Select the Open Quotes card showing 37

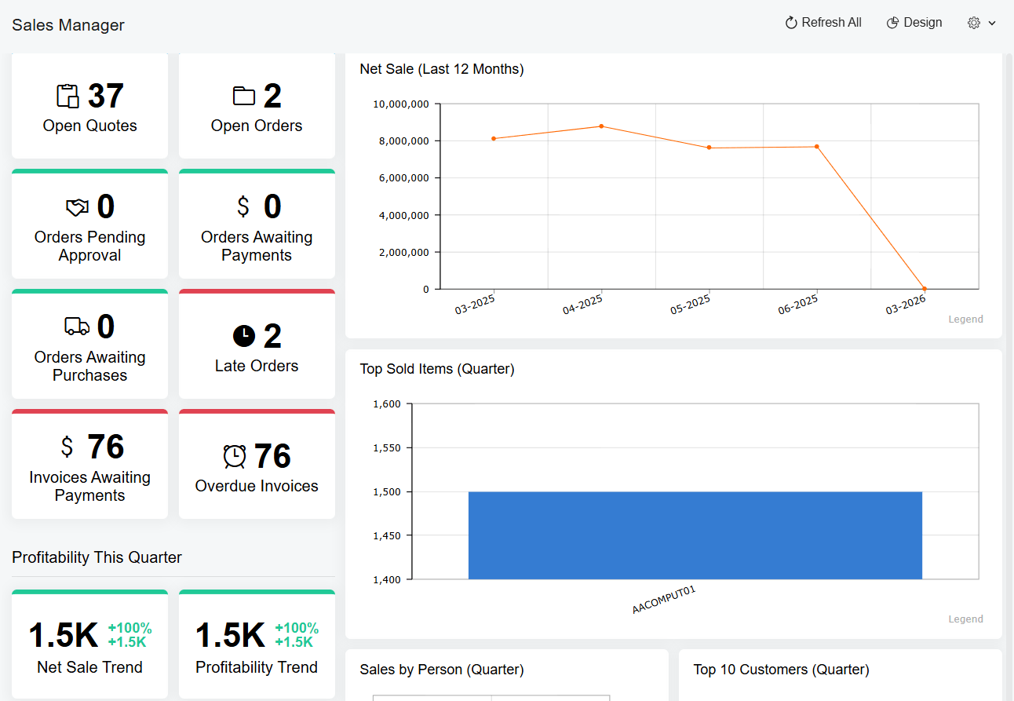coord(89,106)
